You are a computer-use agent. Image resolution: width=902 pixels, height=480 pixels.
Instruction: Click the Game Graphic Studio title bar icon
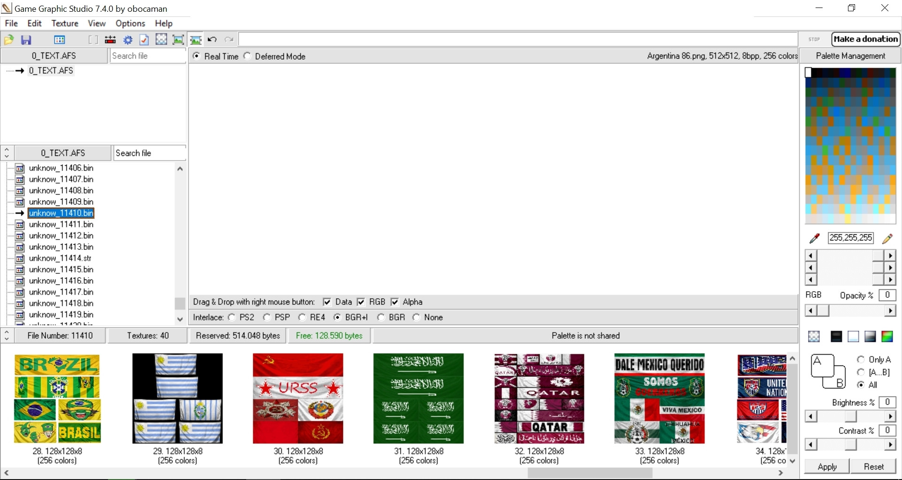pyautogui.click(x=7, y=8)
